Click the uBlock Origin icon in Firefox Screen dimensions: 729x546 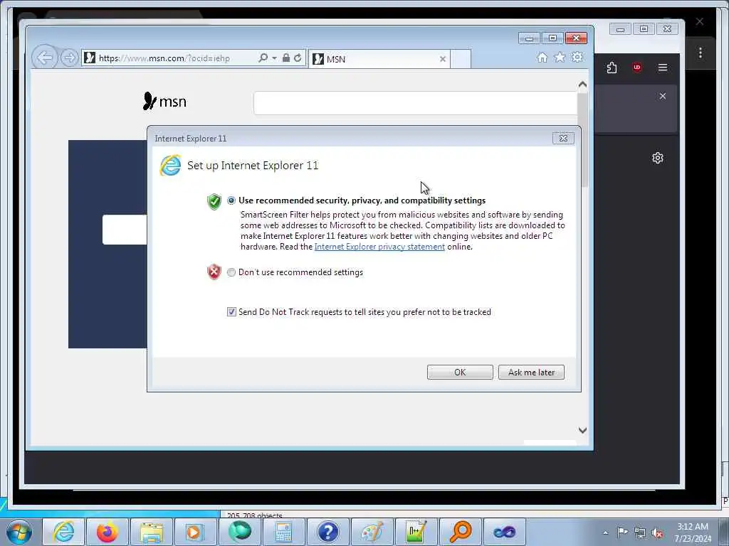point(637,68)
